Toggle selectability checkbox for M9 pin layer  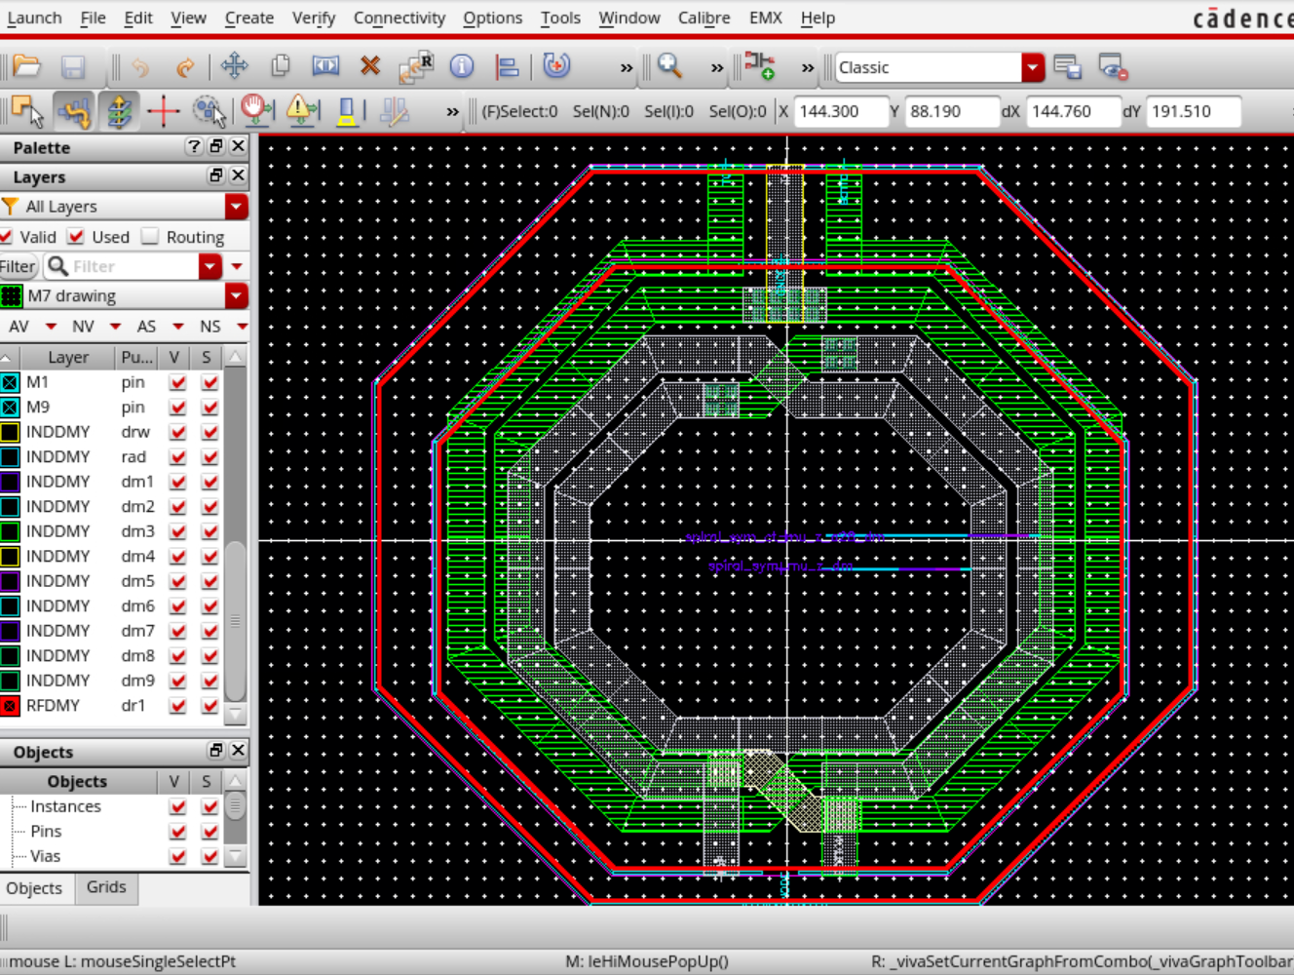(x=209, y=408)
